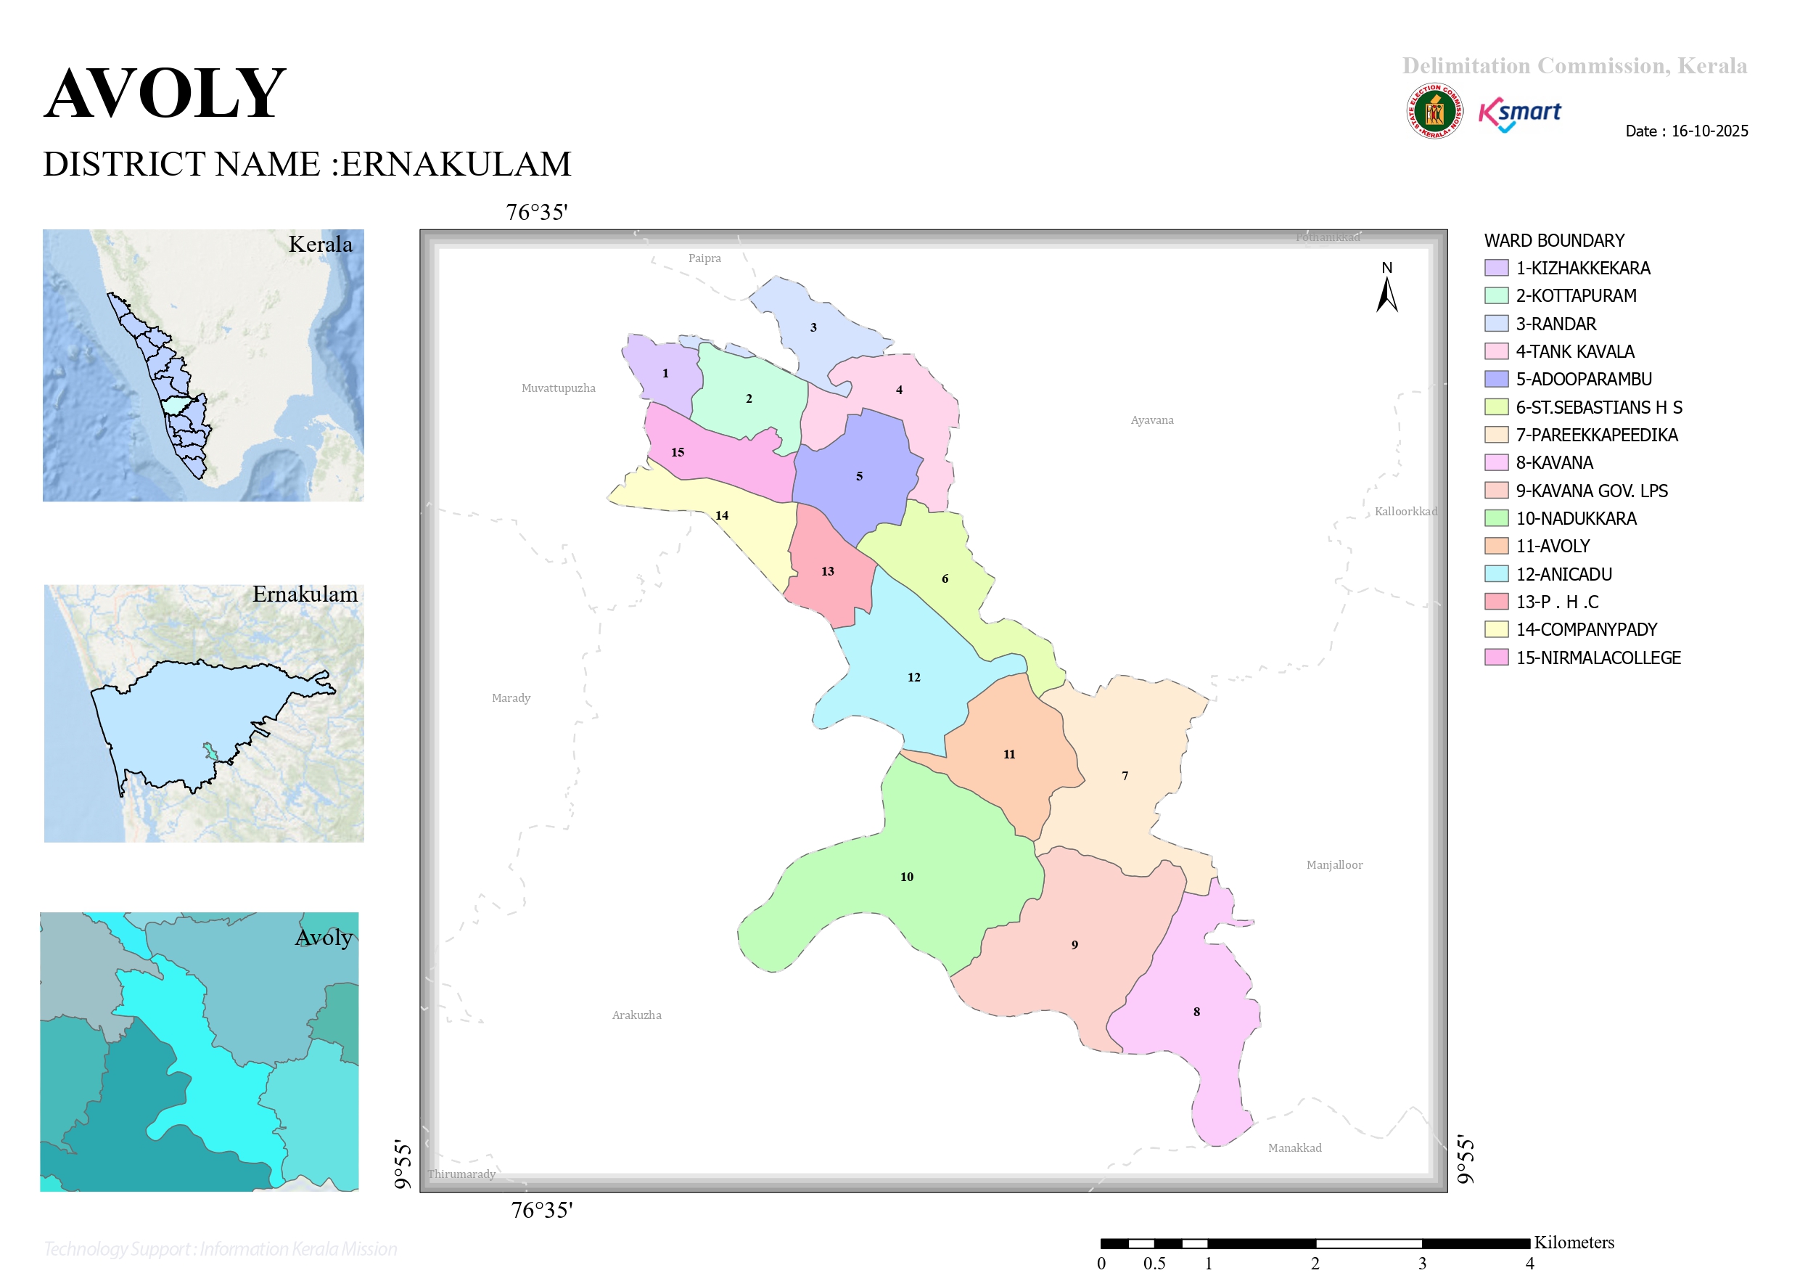1800x1273 pixels.
Task: Click the north arrow compass symbol
Action: click(x=1387, y=287)
